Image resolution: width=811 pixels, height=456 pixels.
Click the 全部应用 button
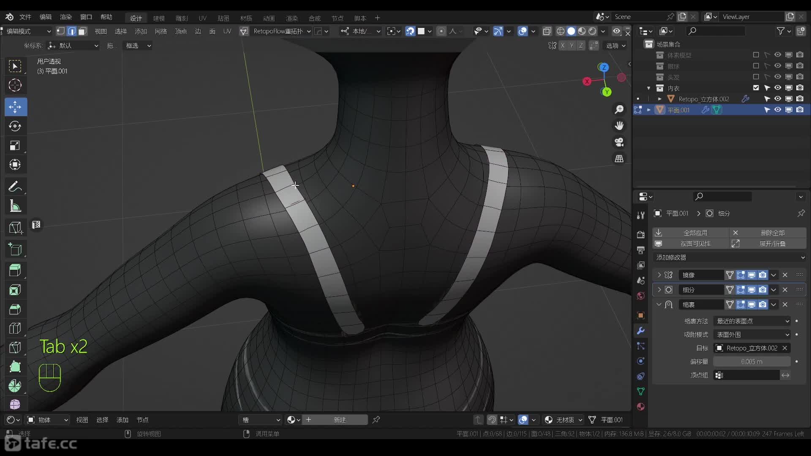click(691, 233)
